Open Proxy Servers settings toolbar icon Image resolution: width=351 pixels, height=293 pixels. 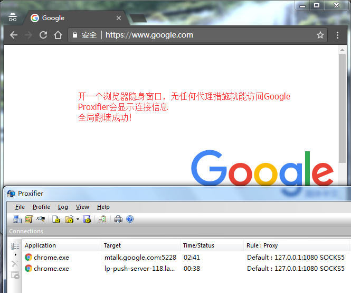coord(17,219)
